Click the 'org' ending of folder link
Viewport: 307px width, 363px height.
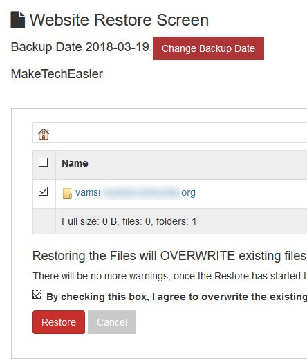188,193
